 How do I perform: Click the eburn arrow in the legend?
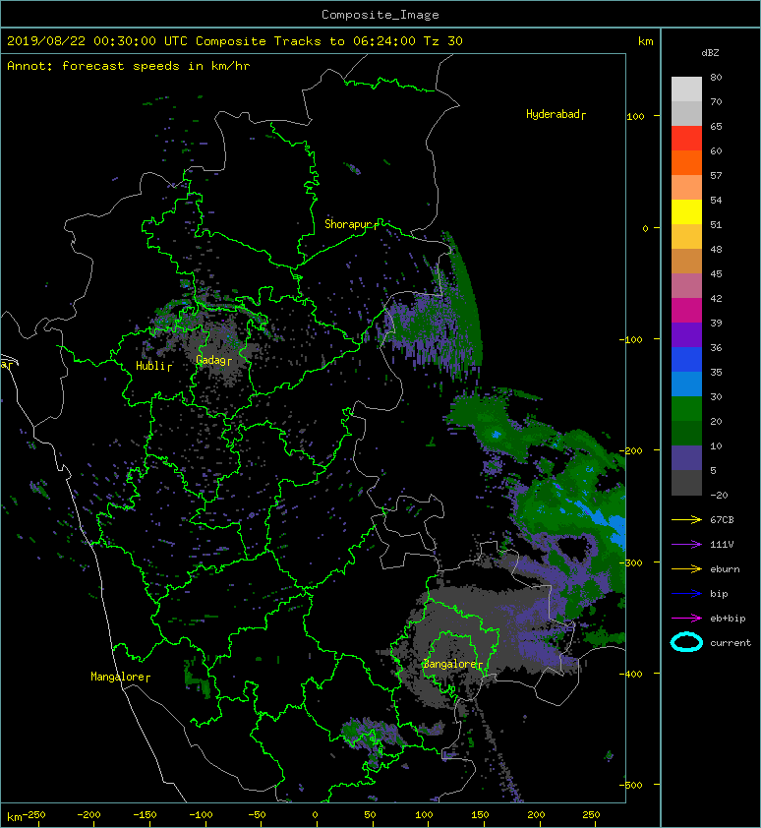[x=686, y=568]
